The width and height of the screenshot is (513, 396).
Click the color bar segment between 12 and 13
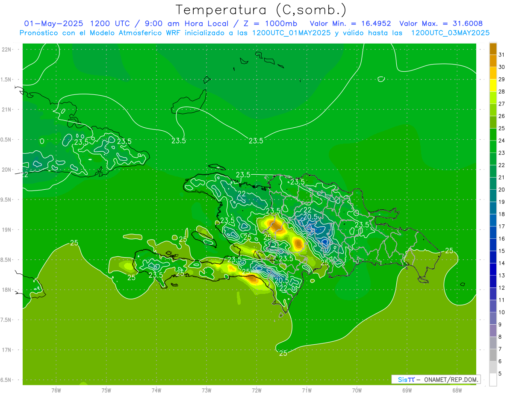(x=493, y=282)
